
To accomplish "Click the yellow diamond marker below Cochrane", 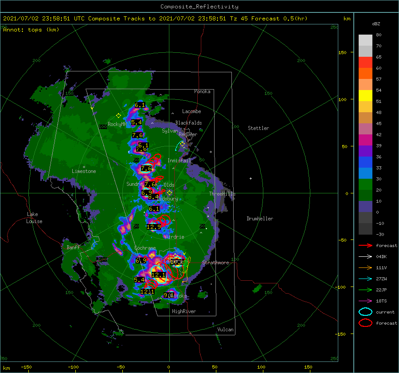I will (x=152, y=255).
